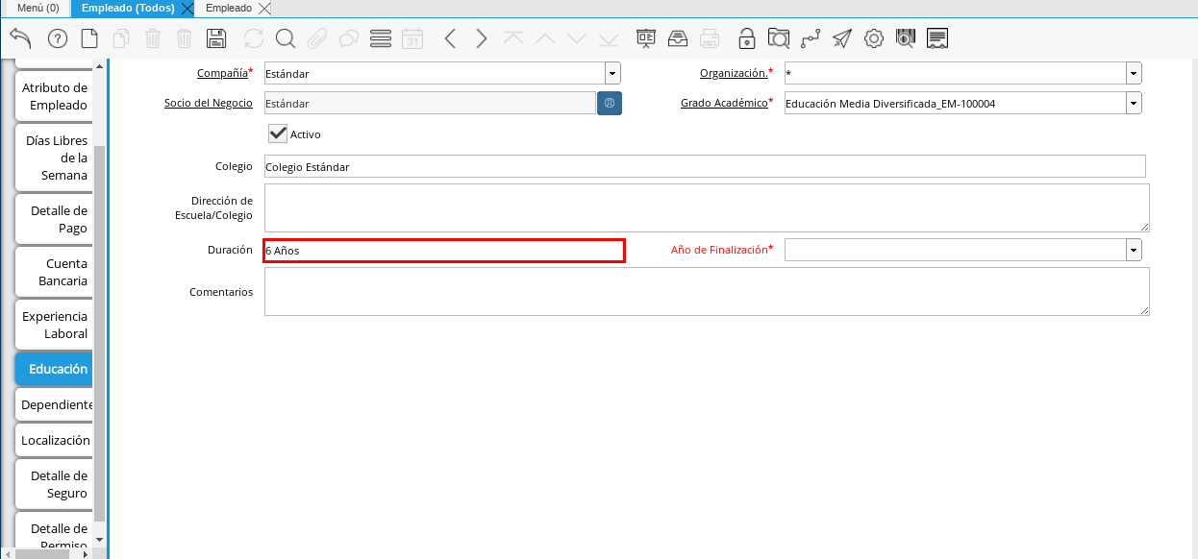Click the first trash delete icon
Screen dimensions: 1198x559
coord(153,38)
